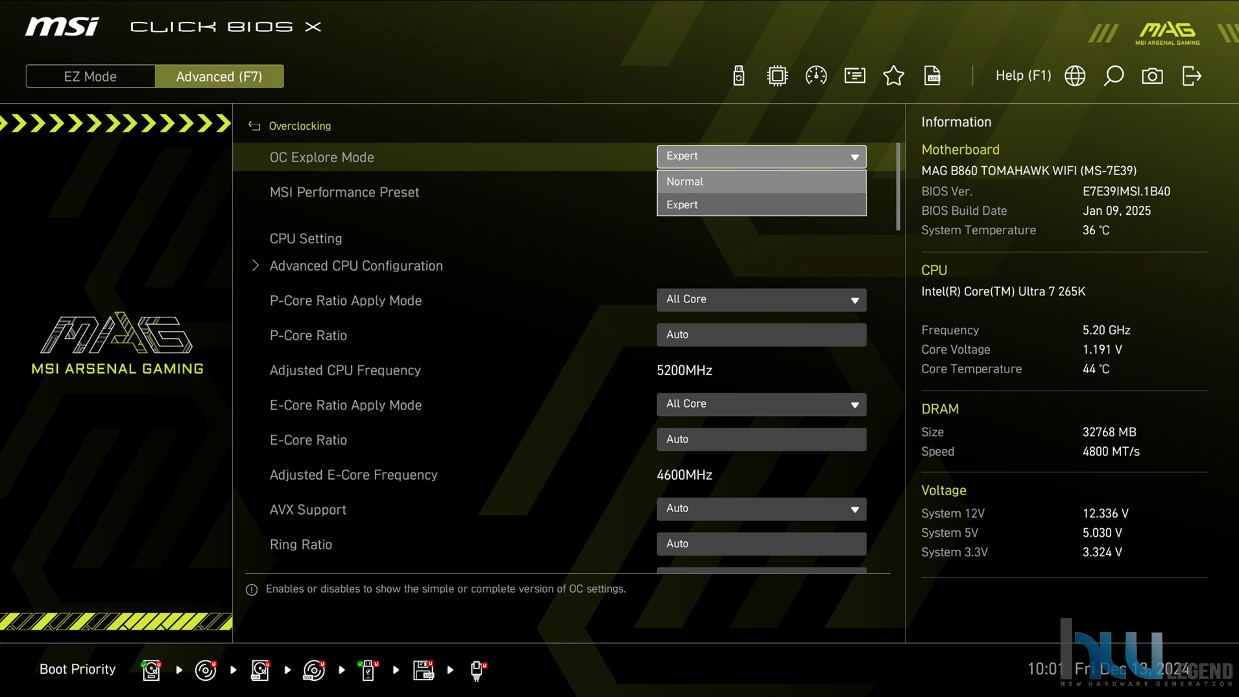
Task: Click the Ring Ratio input field
Action: [761, 544]
